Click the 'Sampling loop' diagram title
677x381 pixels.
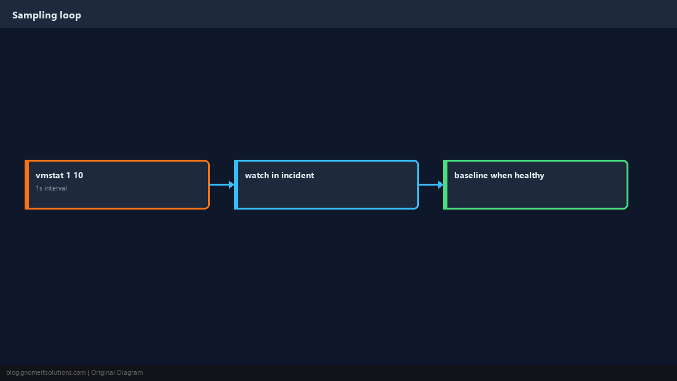tap(47, 15)
